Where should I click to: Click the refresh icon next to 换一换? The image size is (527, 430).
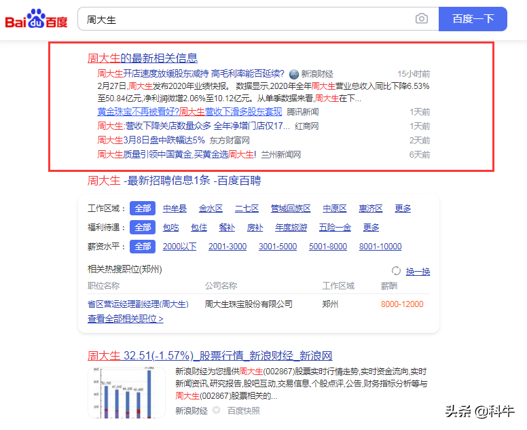396,270
